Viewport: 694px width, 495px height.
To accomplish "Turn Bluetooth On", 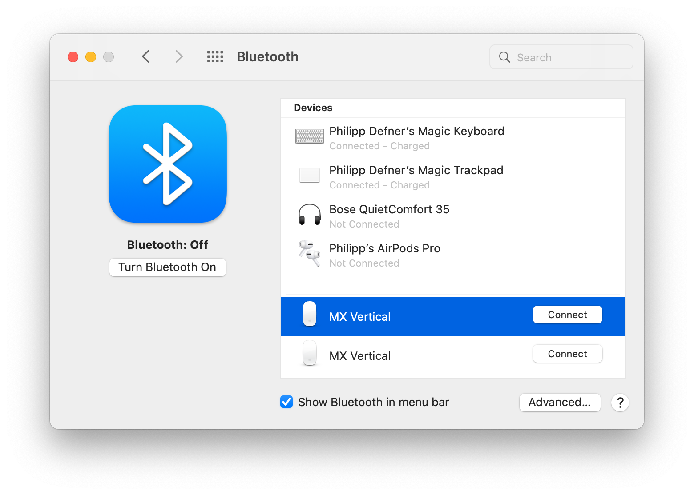I will coord(168,267).
